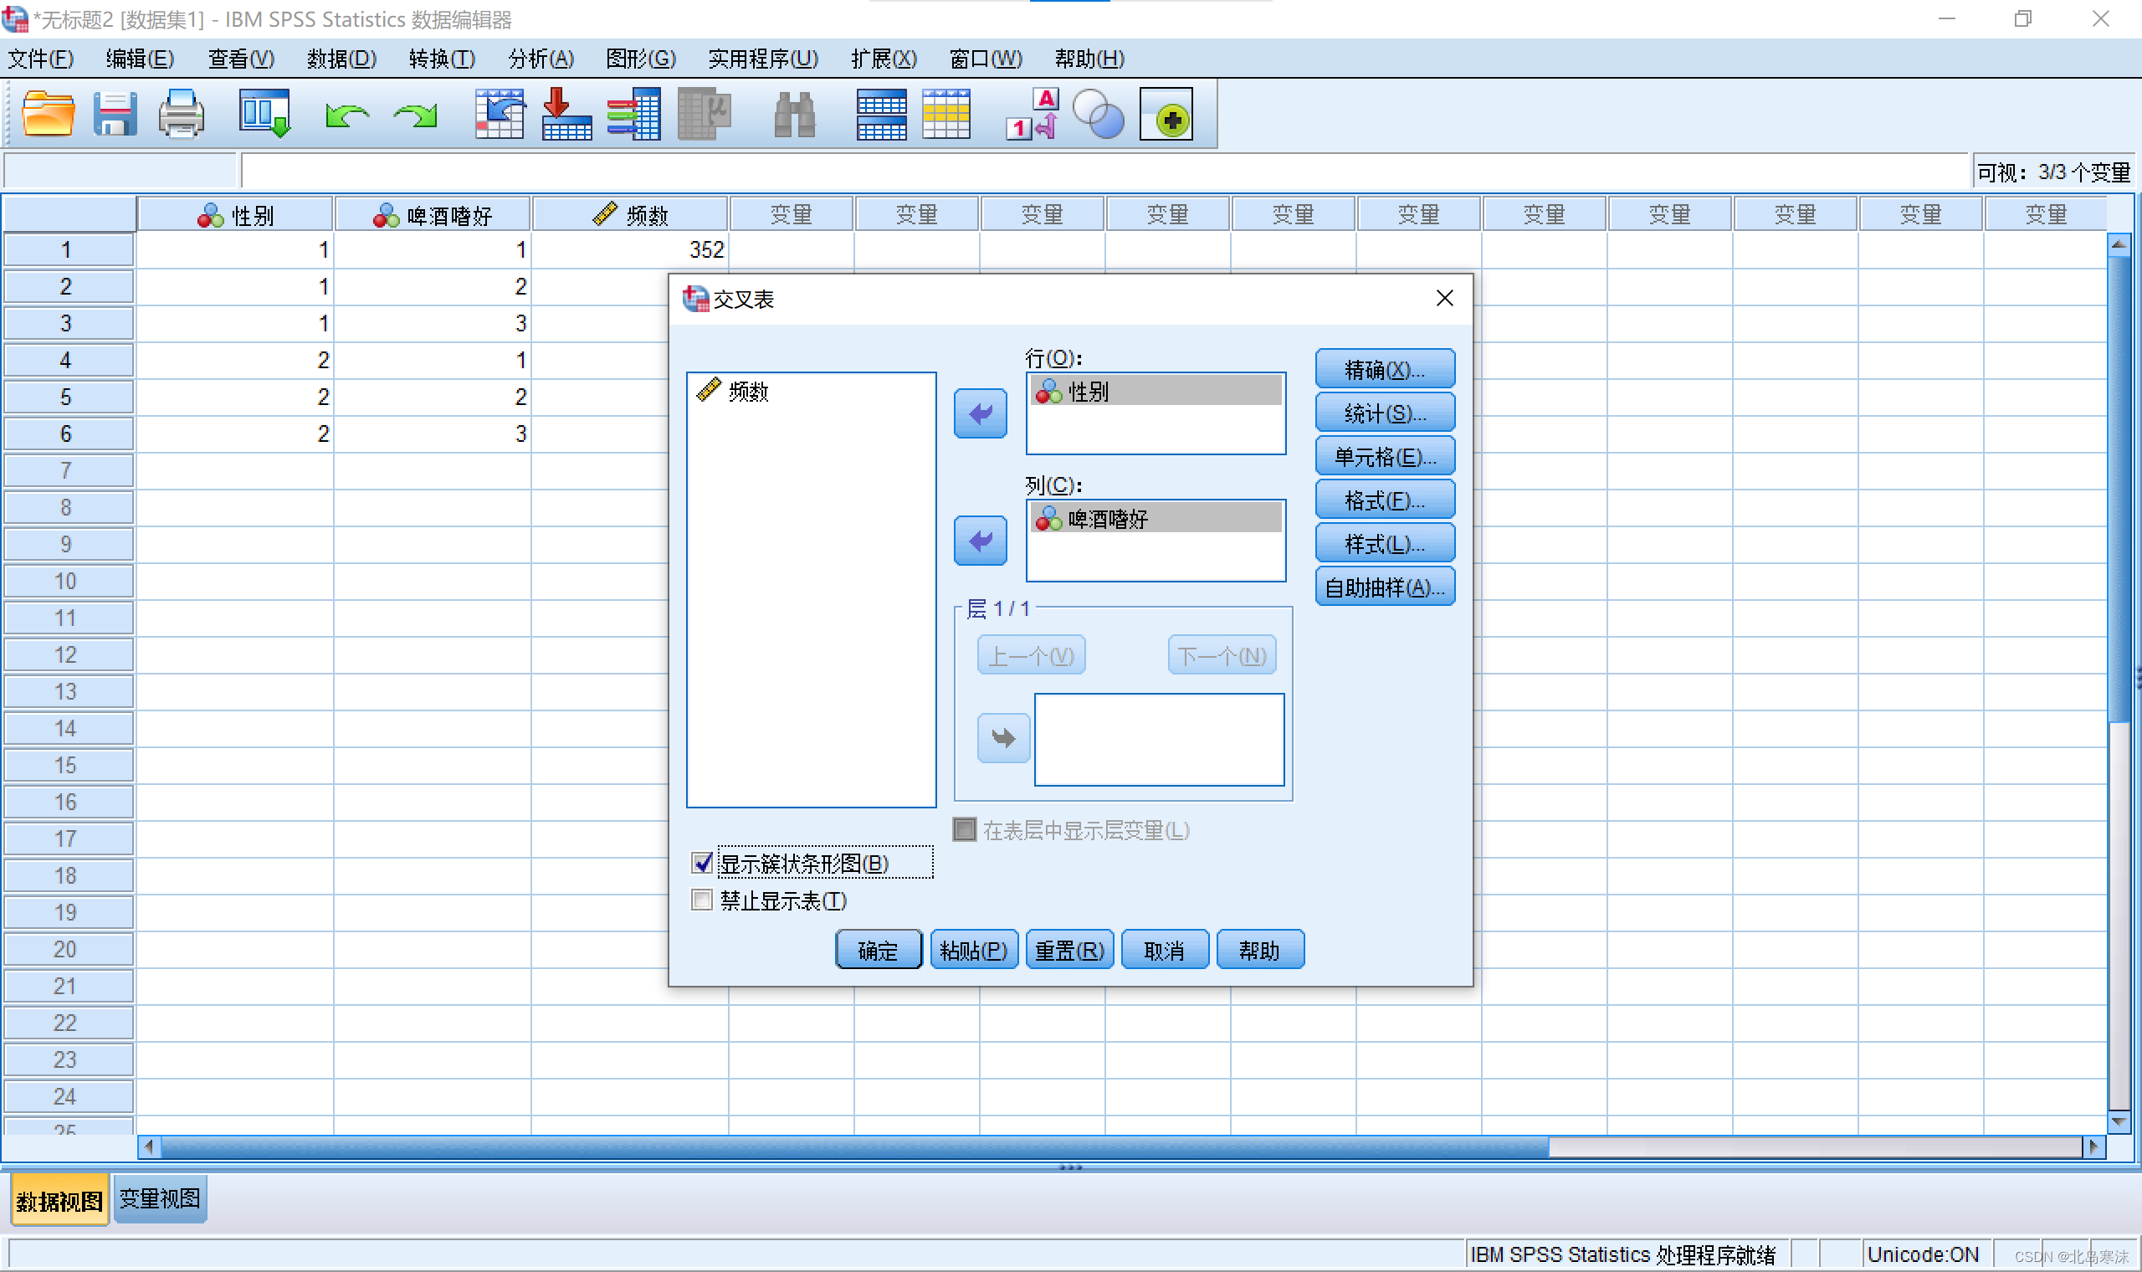This screenshot has height=1272, width=2142.
Task: Click 取消 to close 交叉表 dialog
Action: point(1164,951)
